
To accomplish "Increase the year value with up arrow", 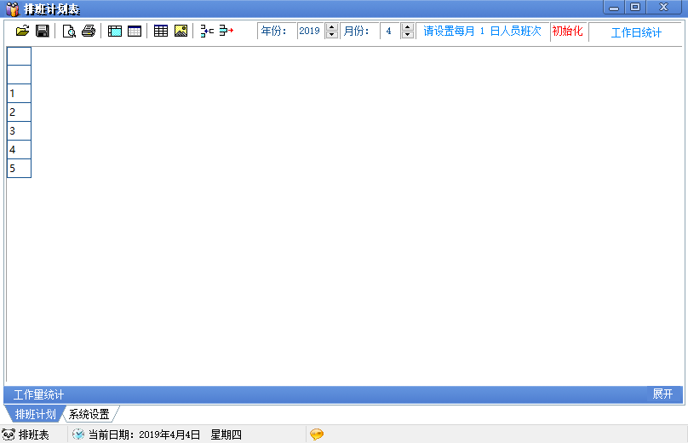I will coord(331,27).
